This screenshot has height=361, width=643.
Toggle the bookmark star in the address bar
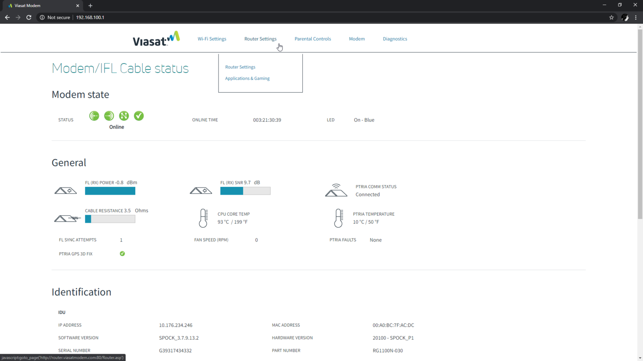612,17
